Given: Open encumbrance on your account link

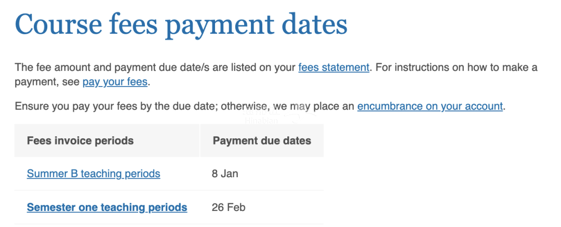Looking at the screenshot, I should coord(430,106).
